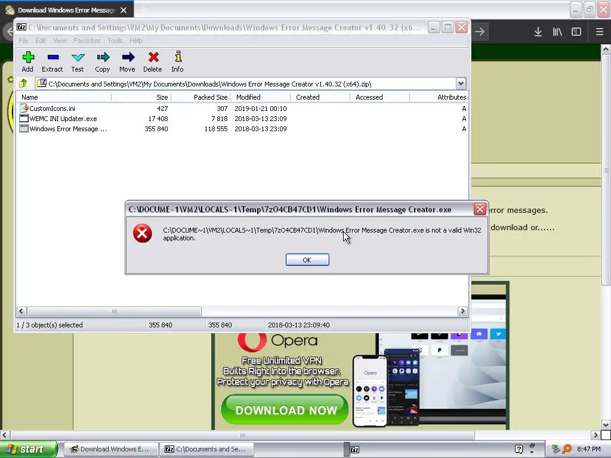The width and height of the screenshot is (611, 458).
Task: Click the 118 555 packed size value
Action: click(215, 129)
